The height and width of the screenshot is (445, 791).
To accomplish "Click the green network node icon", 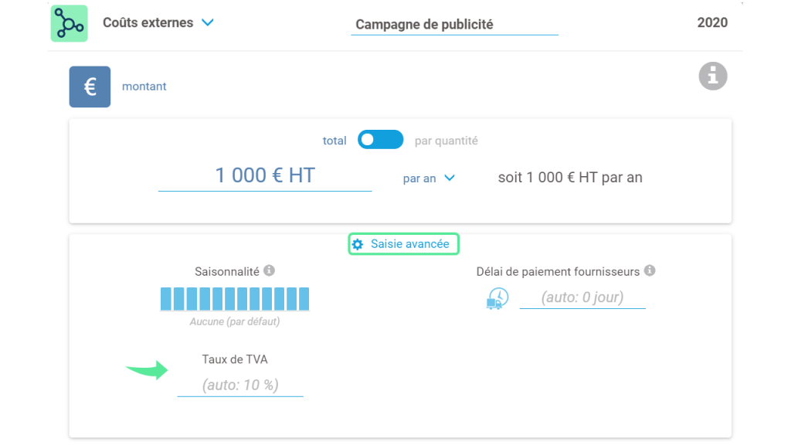I will (x=69, y=23).
